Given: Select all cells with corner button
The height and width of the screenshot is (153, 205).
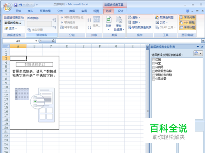Looking at the screenshot, I should (x=6, y=46).
